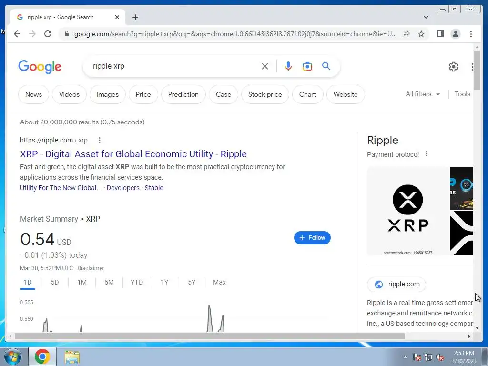Open more options beside Payment protocol

(427, 154)
